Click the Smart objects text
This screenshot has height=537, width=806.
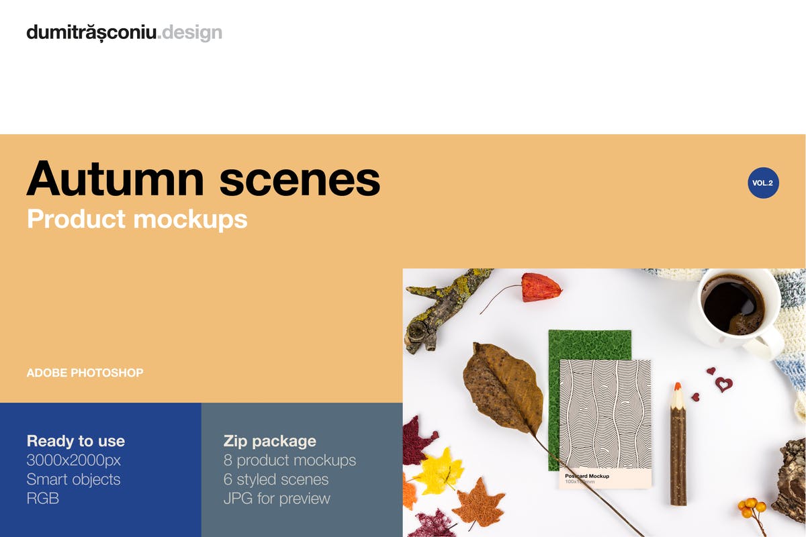click(73, 479)
